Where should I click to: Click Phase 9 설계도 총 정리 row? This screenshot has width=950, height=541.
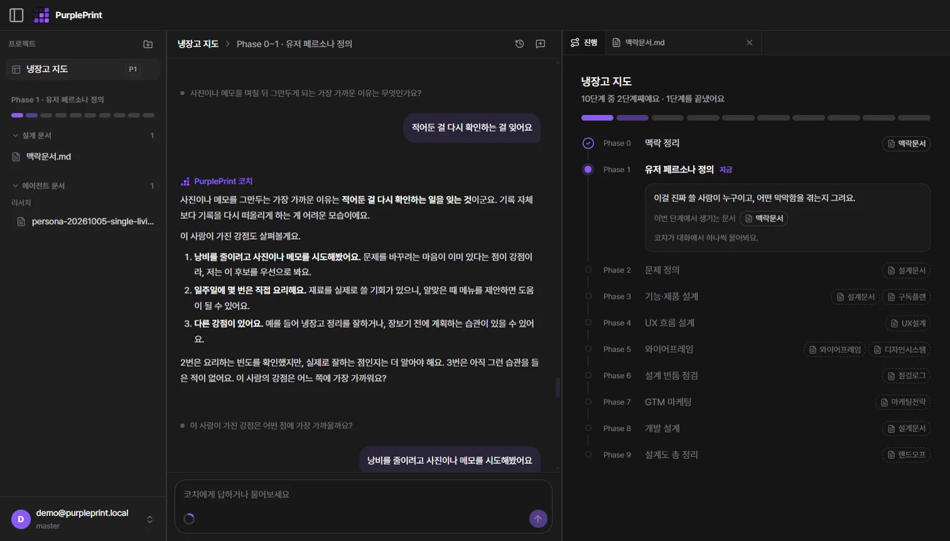click(672, 454)
